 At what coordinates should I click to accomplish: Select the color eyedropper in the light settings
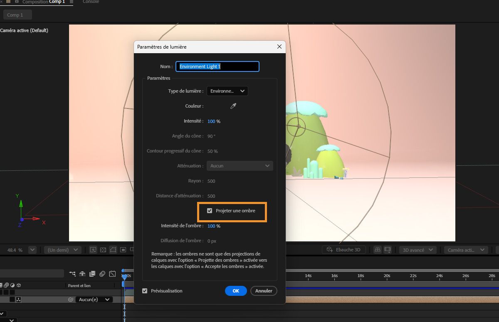tap(233, 106)
